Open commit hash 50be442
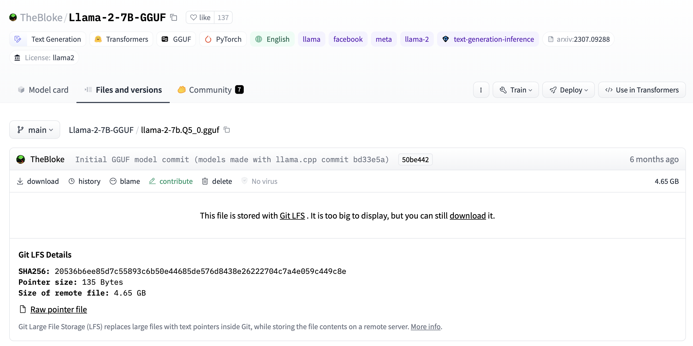This screenshot has height=346, width=693. click(415, 159)
